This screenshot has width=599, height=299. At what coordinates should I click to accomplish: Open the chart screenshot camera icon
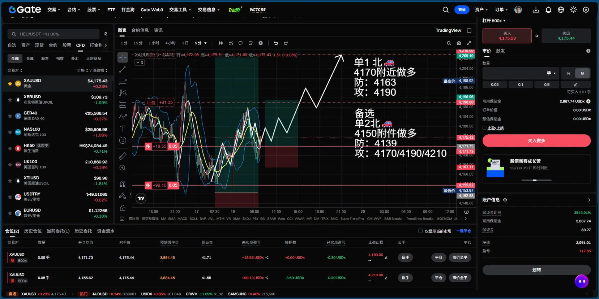pos(459,43)
